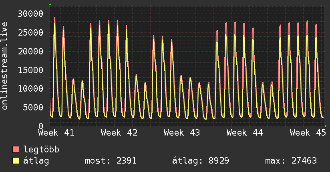Click the green arrow ending the x-axis
Image resolution: width=330 pixels, height=172 pixels.
[326, 126]
